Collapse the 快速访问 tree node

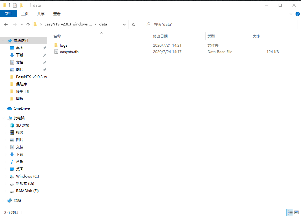pos(3,41)
